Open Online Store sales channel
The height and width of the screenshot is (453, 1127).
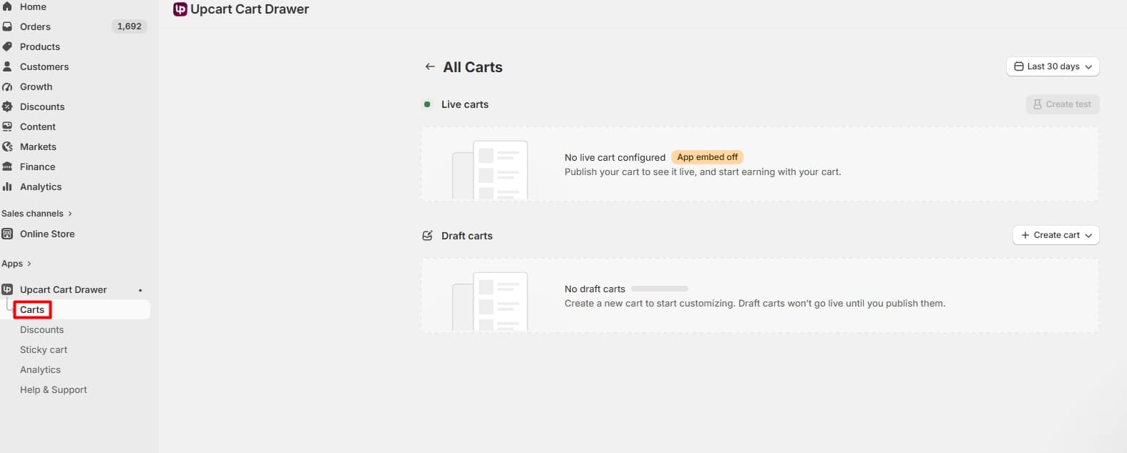[x=47, y=234]
